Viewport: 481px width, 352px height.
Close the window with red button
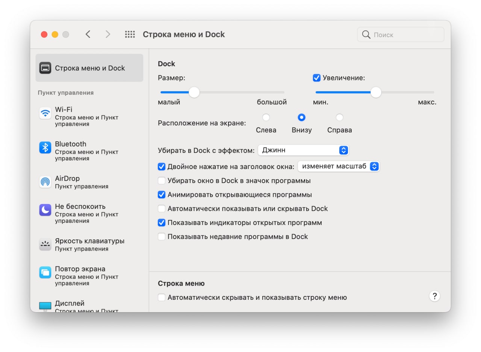click(44, 35)
